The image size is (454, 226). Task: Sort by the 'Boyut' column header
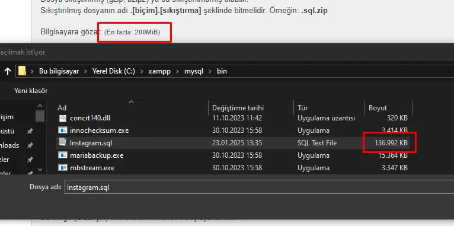pos(378,108)
